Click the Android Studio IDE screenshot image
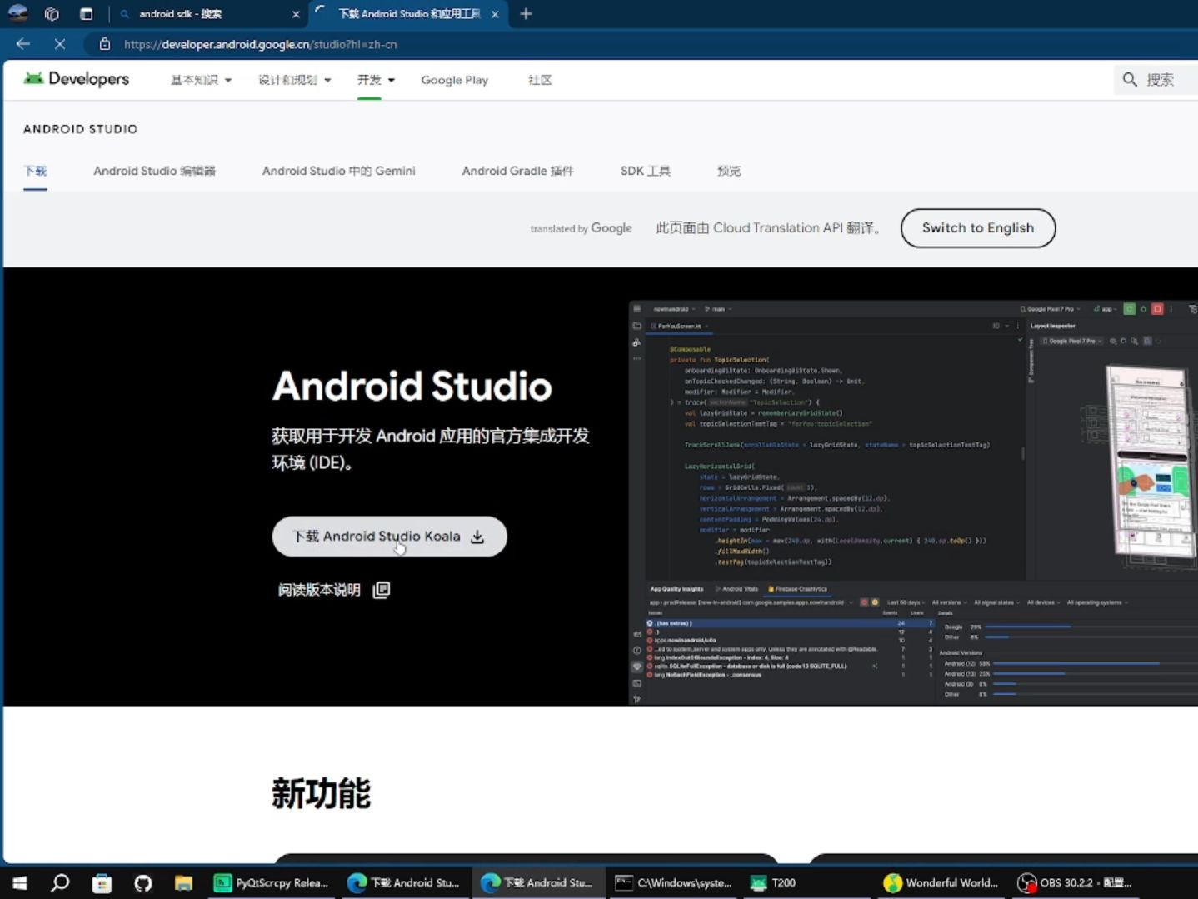This screenshot has height=899, width=1198. tap(913, 503)
